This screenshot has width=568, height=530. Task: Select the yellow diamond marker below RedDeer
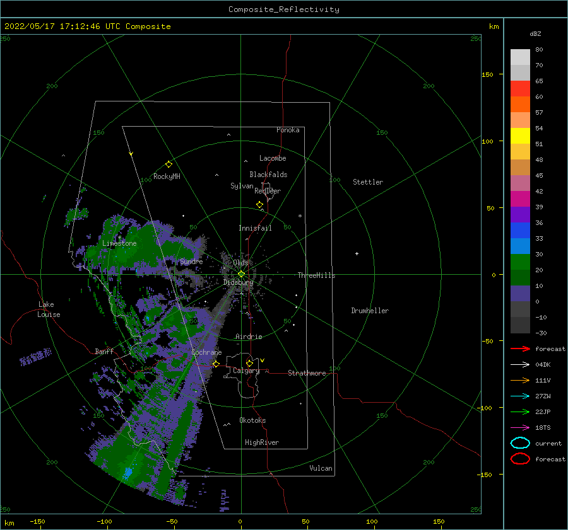[x=260, y=205]
